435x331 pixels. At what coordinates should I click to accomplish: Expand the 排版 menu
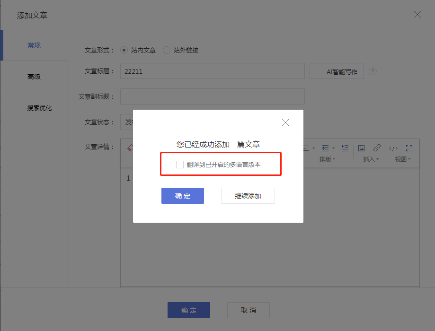coord(328,159)
